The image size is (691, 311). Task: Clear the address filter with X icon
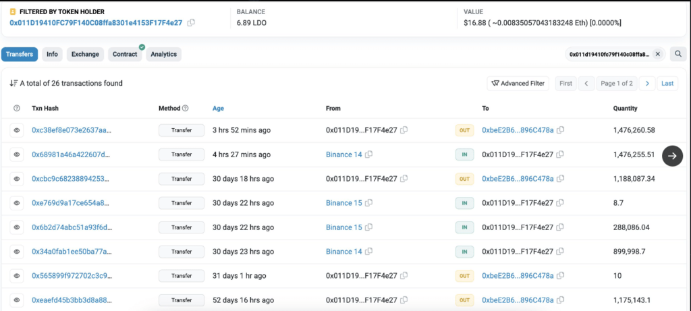[658, 54]
